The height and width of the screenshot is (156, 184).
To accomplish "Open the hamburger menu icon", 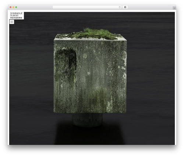I will 12,22.
